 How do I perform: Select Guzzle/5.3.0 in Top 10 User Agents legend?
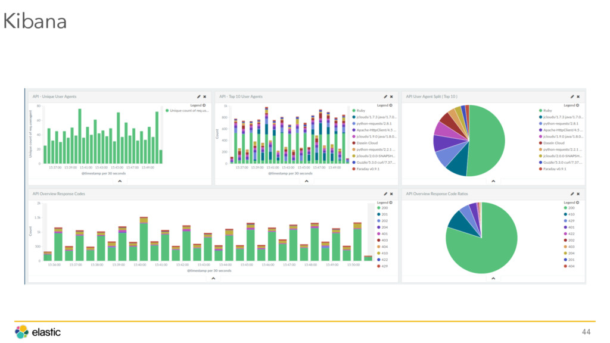coord(374,163)
